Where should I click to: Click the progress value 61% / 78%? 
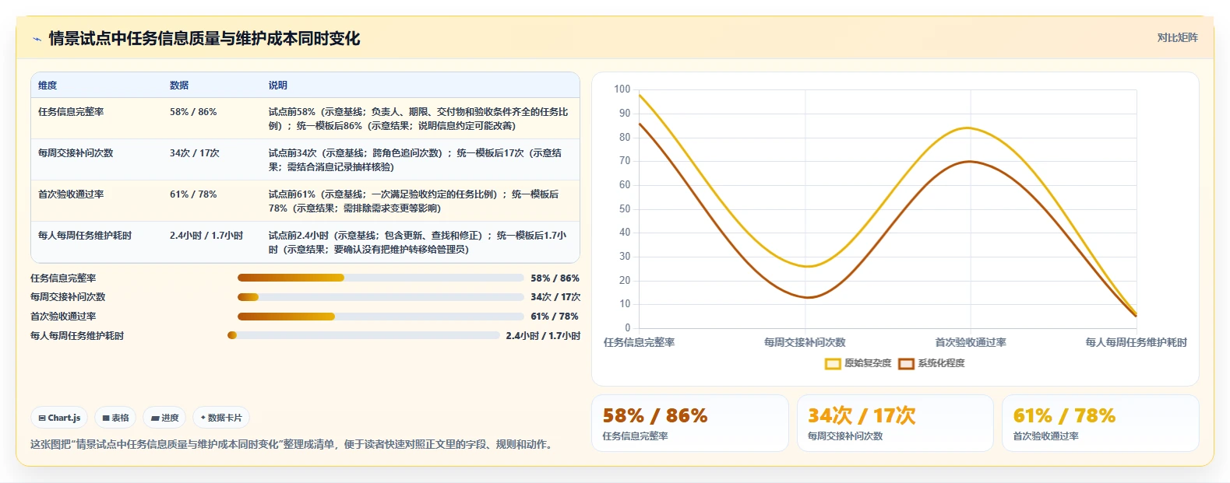pos(555,317)
